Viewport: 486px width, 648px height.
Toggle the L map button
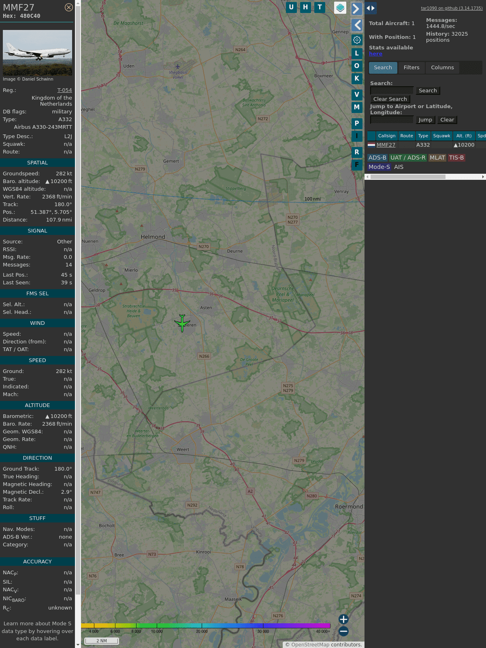[x=357, y=53]
